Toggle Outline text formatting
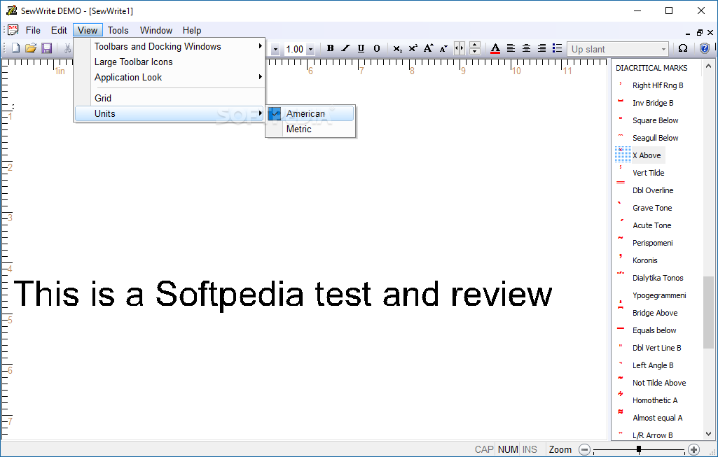 (376, 48)
